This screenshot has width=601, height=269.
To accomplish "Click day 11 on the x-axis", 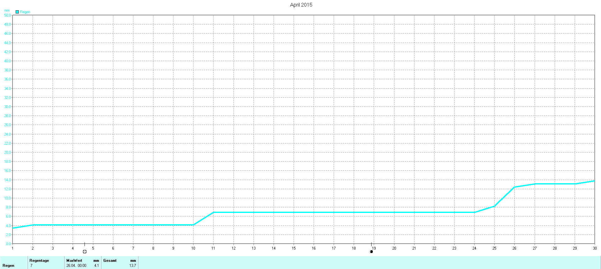I will tap(213, 248).
